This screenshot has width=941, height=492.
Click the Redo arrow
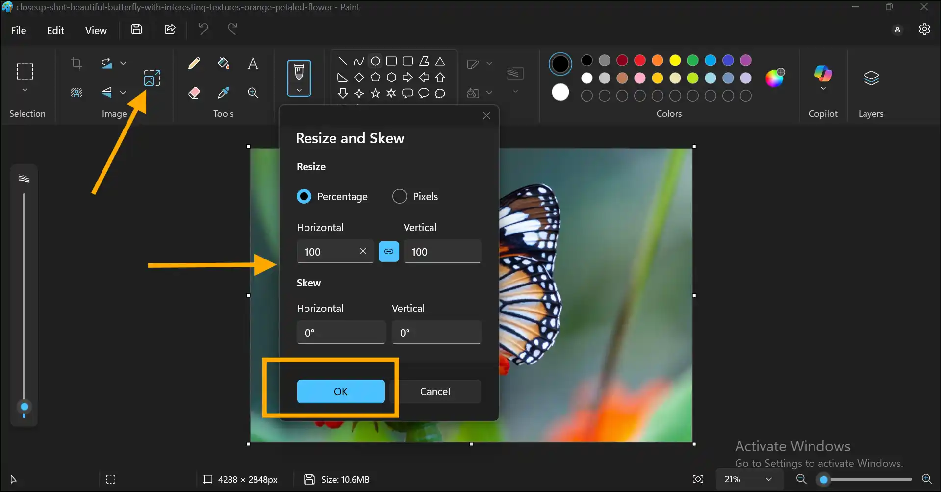[x=232, y=29]
